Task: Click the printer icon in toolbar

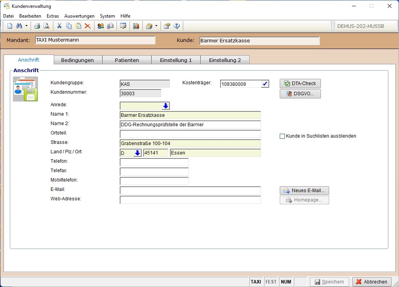Action: [37, 26]
